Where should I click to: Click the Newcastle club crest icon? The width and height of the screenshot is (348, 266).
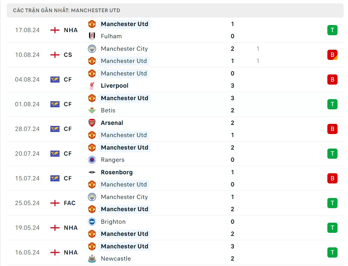[x=92, y=259]
